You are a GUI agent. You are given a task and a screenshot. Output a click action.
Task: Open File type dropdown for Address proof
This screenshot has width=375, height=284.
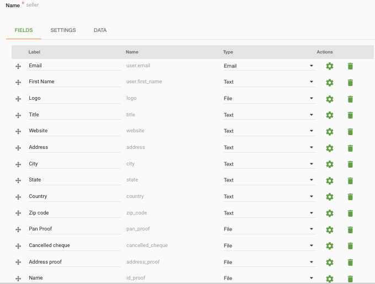coord(269,262)
